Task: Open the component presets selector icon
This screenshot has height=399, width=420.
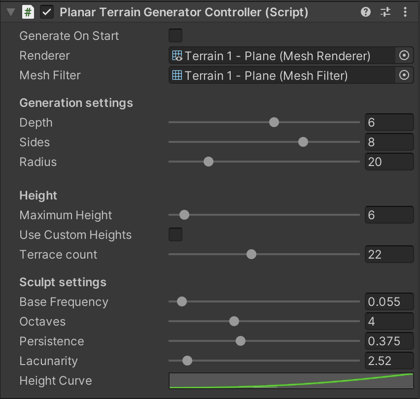Action: point(385,11)
